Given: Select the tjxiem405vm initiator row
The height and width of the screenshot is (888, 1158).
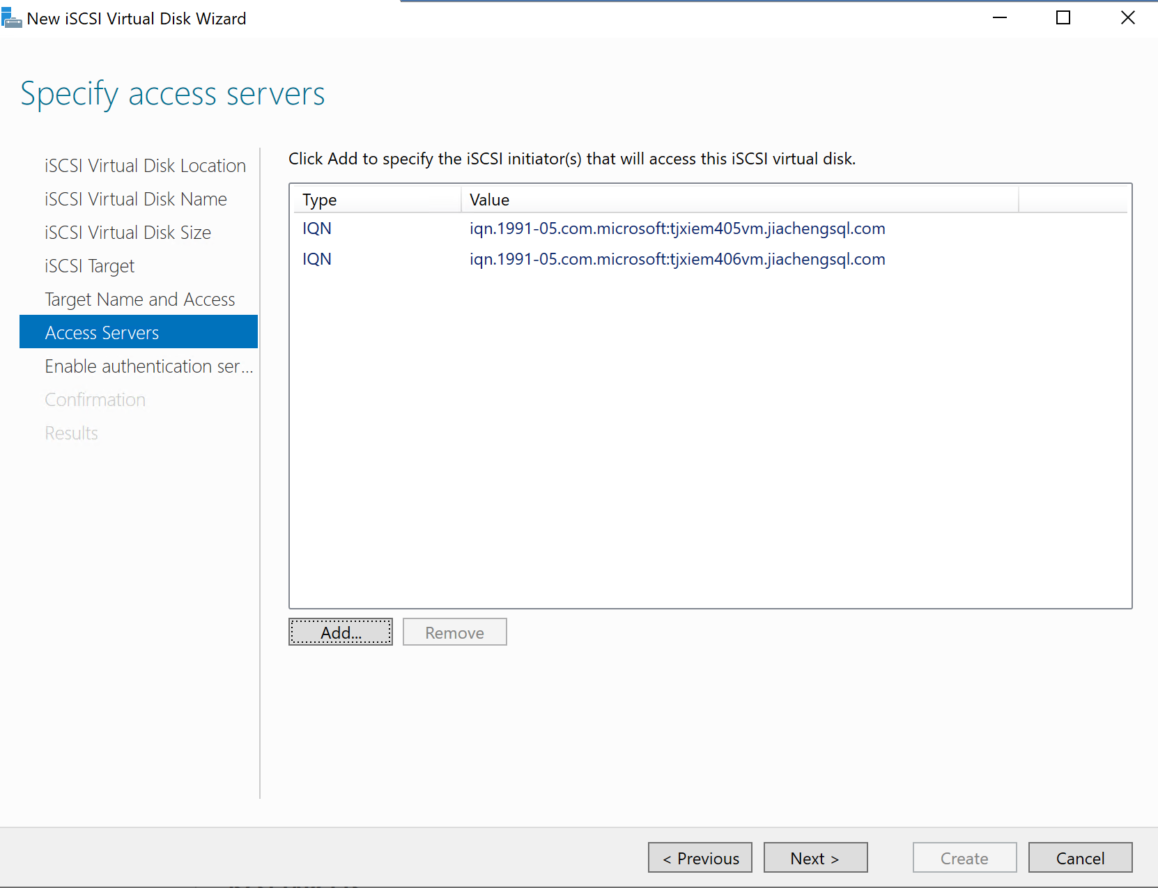Looking at the screenshot, I should [x=677, y=228].
